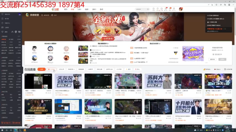Open the orange app icon in the taskbar
The width and height of the screenshot is (236, 132).
(x=25, y=130)
